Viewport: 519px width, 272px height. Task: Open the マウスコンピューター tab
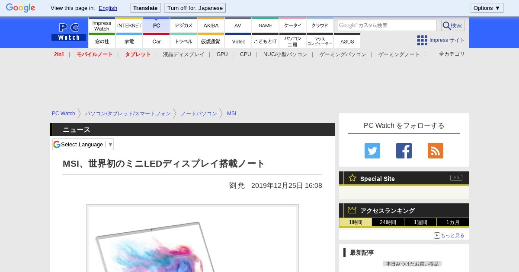pyautogui.click(x=320, y=41)
